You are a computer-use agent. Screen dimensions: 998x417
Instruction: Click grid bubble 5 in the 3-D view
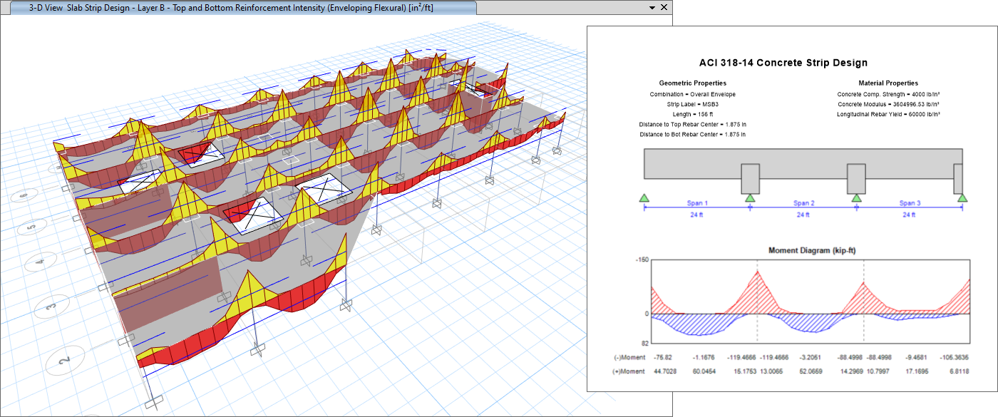(x=31, y=227)
